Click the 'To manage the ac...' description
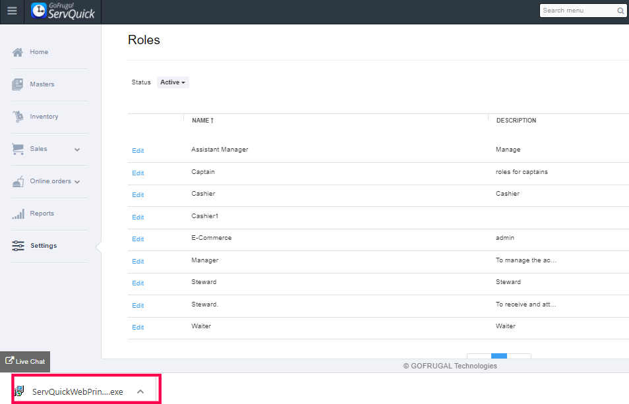Viewport: 629px width, 404px height. (x=526, y=260)
